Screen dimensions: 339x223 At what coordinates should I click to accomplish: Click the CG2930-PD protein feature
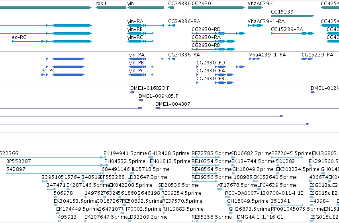[221, 67]
